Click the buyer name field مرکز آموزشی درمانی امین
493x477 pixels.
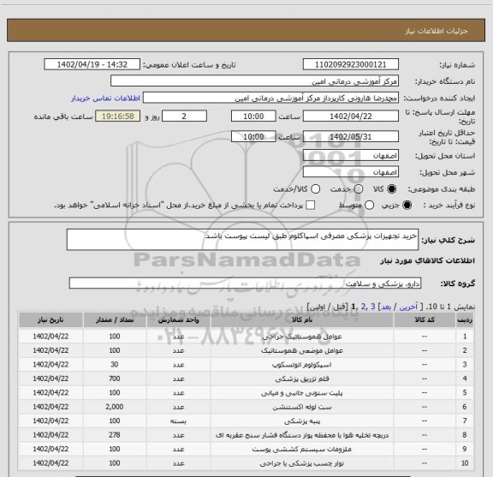click(x=255, y=81)
